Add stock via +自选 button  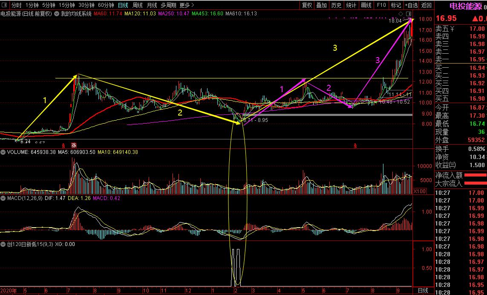pyautogui.click(x=411, y=5)
